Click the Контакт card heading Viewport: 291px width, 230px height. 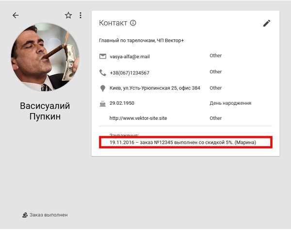pyautogui.click(x=113, y=23)
